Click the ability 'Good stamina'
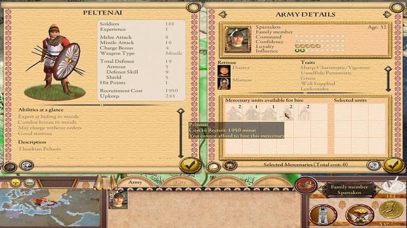The width and height of the screenshot is (407, 228). 35,134
